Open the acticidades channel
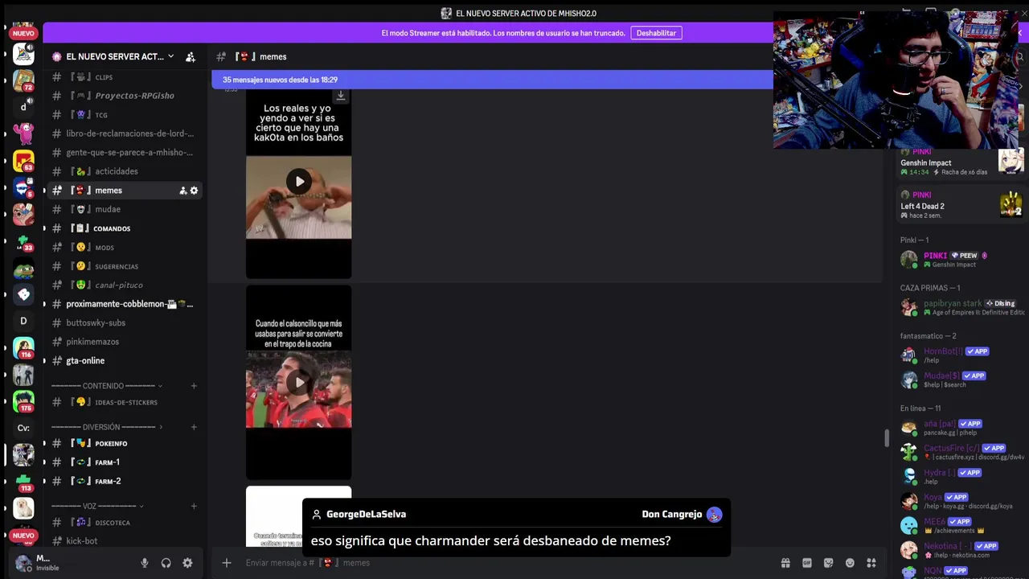This screenshot has width=1029, height=579. (x=124, y=171)
